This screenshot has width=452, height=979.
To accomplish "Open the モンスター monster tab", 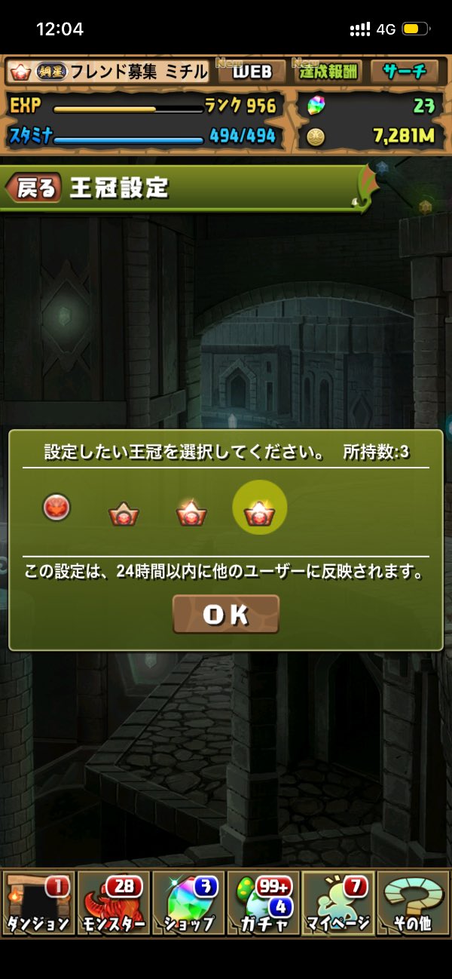I will 113,904.
